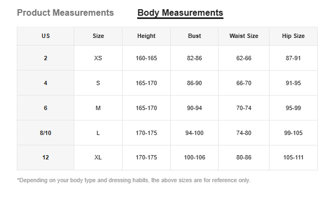Switch to the Product Measurements tab
Viewport: 333px width, 199px height.
pyautogui.click(x=66, y=13)
